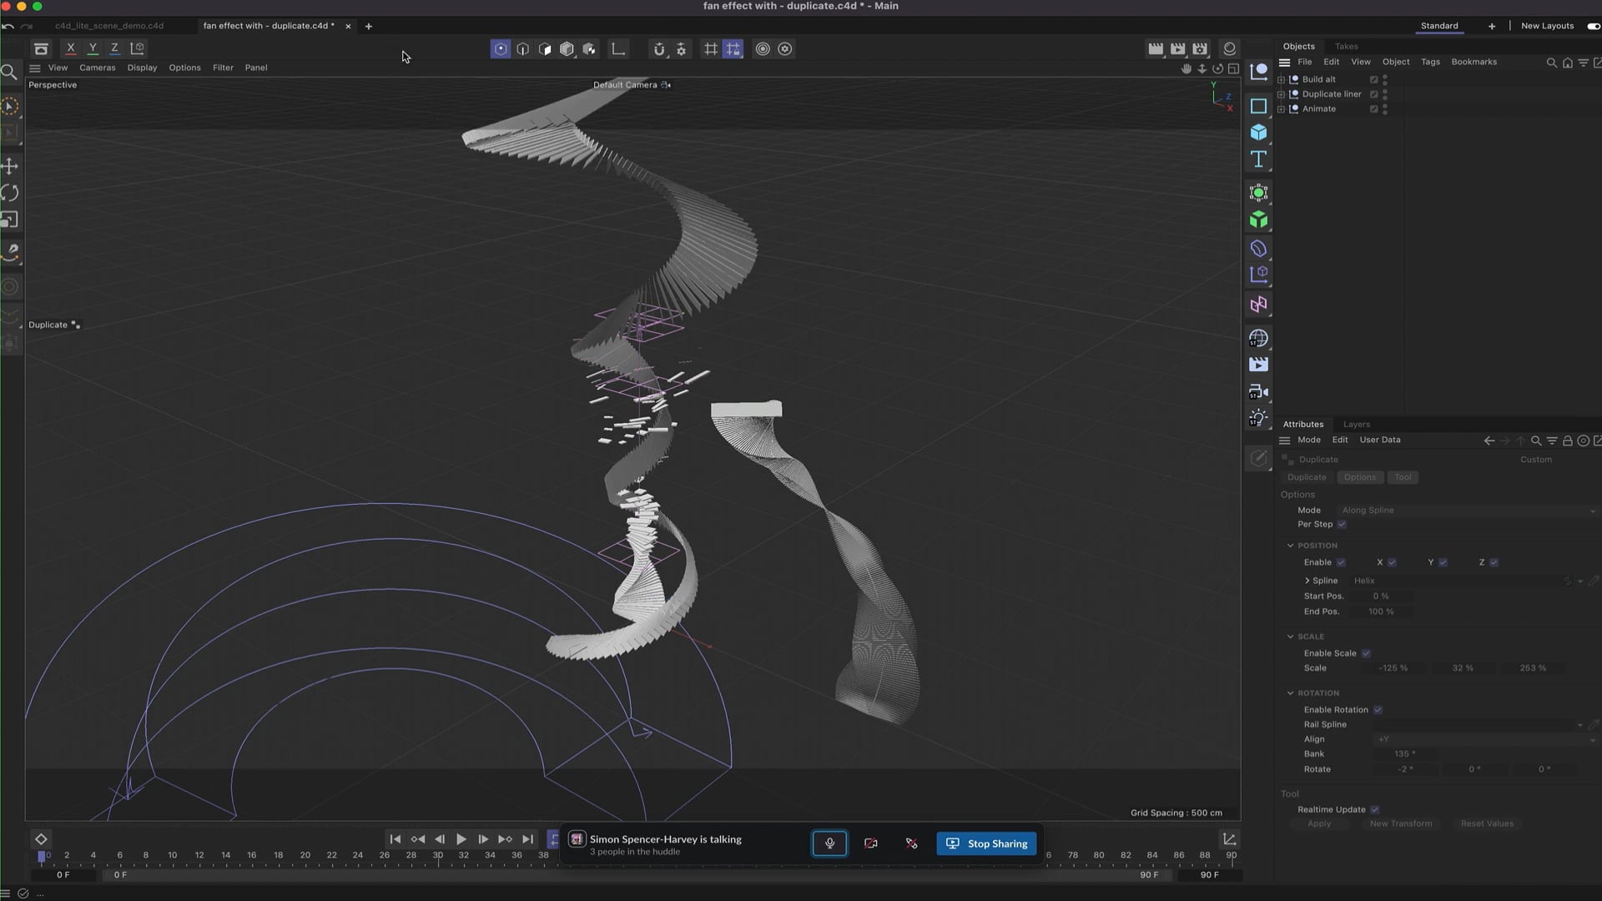Select the Move tool in the left toolbar

tap(10, 166)
